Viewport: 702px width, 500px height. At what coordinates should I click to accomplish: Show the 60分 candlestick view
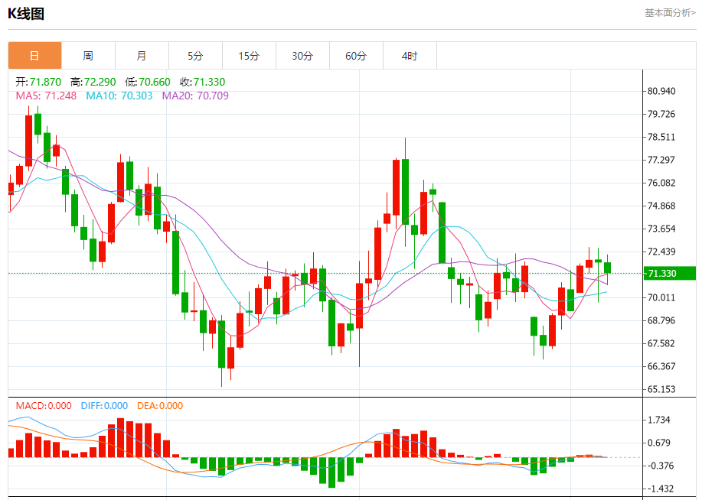pos(356,56)
